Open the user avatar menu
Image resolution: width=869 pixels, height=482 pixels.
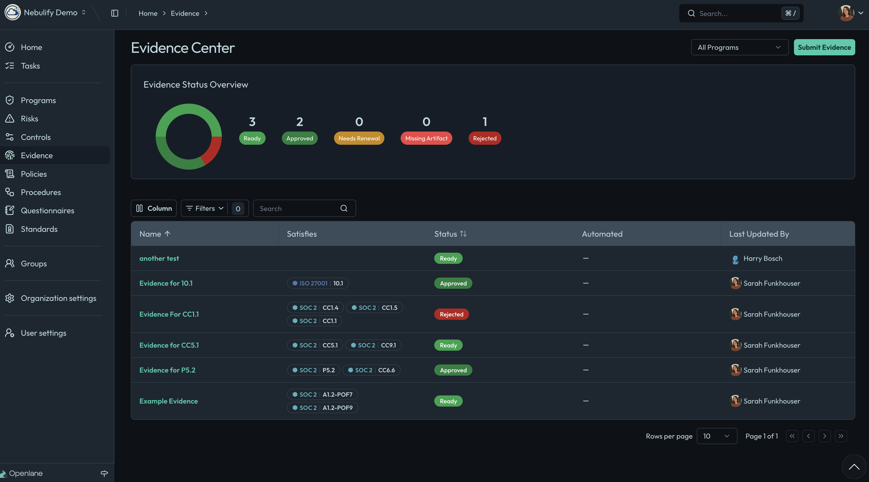[x=850, y=13]
